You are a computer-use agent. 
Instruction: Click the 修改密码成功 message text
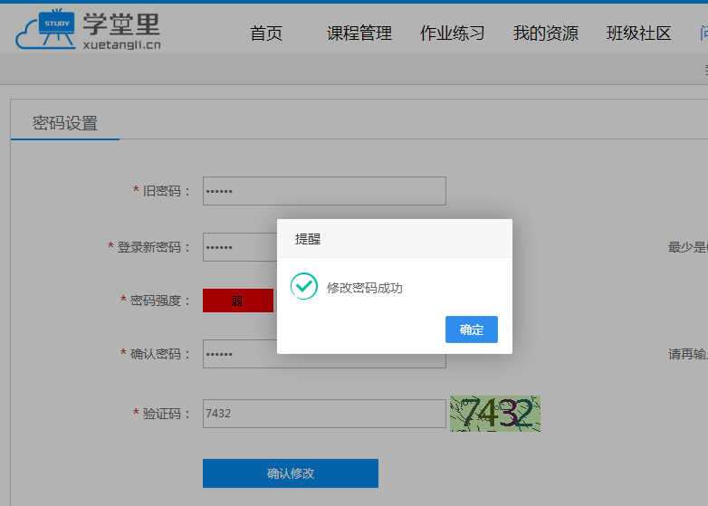coord(364,288)
